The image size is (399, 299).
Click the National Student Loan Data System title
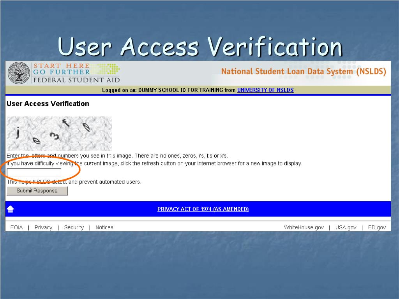click(x=304, y=72)
